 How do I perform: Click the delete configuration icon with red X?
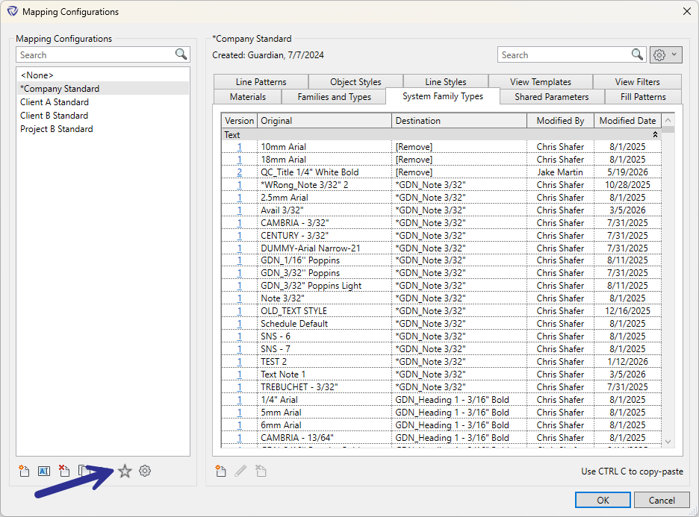tap(63, 471)
